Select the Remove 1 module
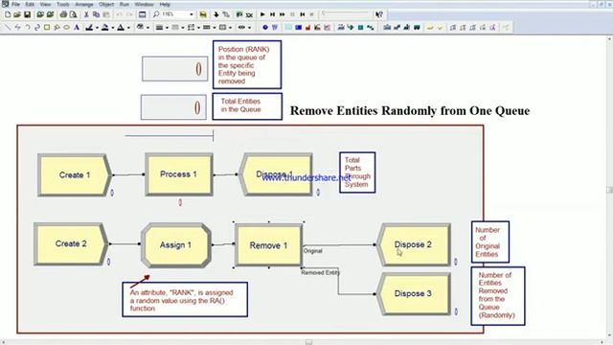This screenshot has height=345, width=613. pos(268,245)
